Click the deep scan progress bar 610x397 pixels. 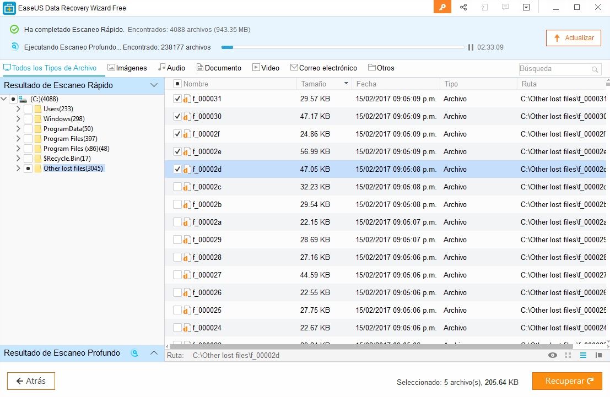(x=343, y=47)
